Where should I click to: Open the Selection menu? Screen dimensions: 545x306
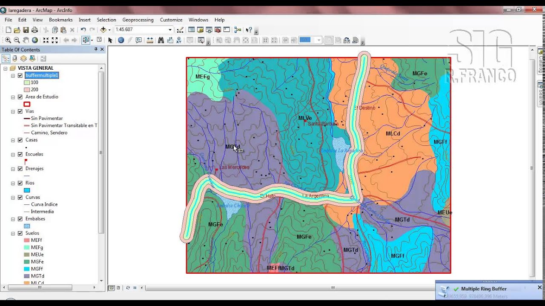[x=106, y=20]
